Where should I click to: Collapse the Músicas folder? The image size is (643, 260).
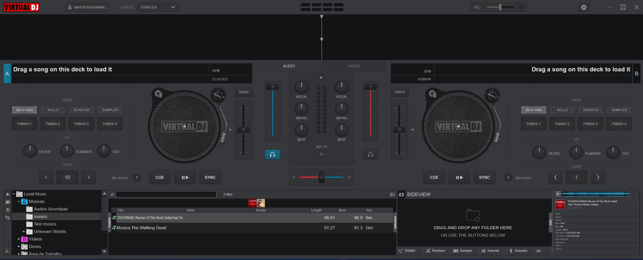click(19, 201)
